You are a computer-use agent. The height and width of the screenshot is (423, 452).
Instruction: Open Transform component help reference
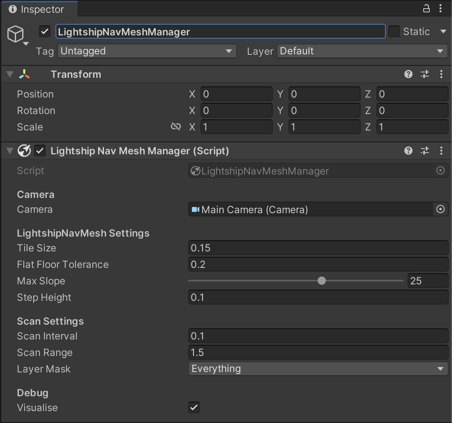click(x=408, y=74)
